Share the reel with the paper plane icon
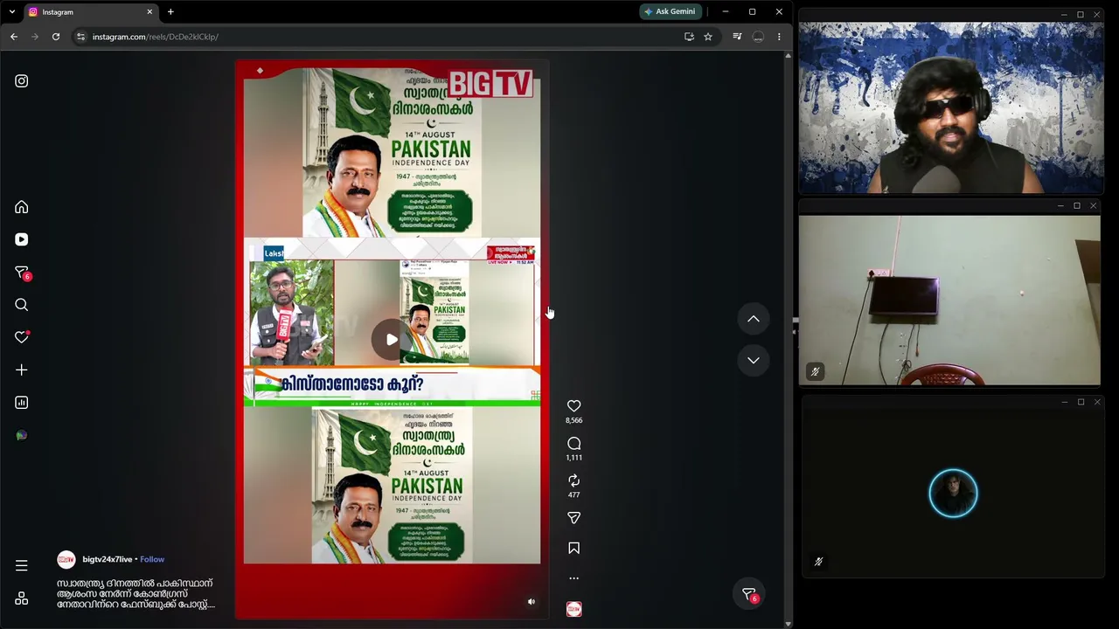Screen dimensions: 1119x629 (x=573, y=518)
